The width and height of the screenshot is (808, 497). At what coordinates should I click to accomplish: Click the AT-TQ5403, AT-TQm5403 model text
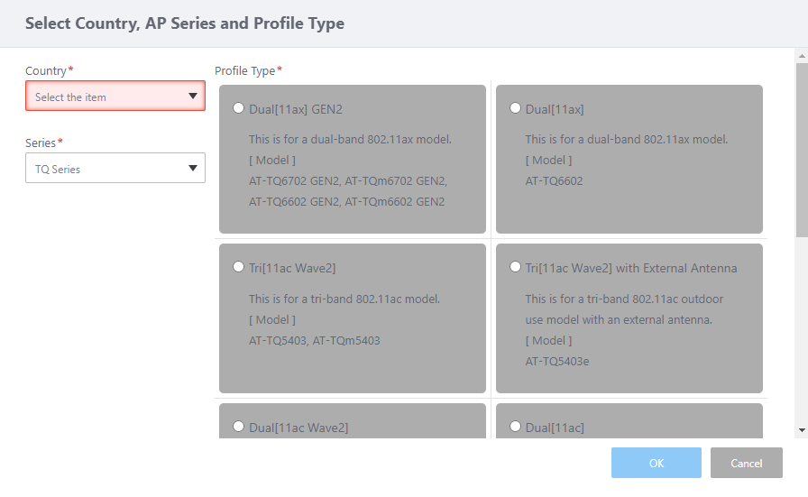click(x=312, y=341)
